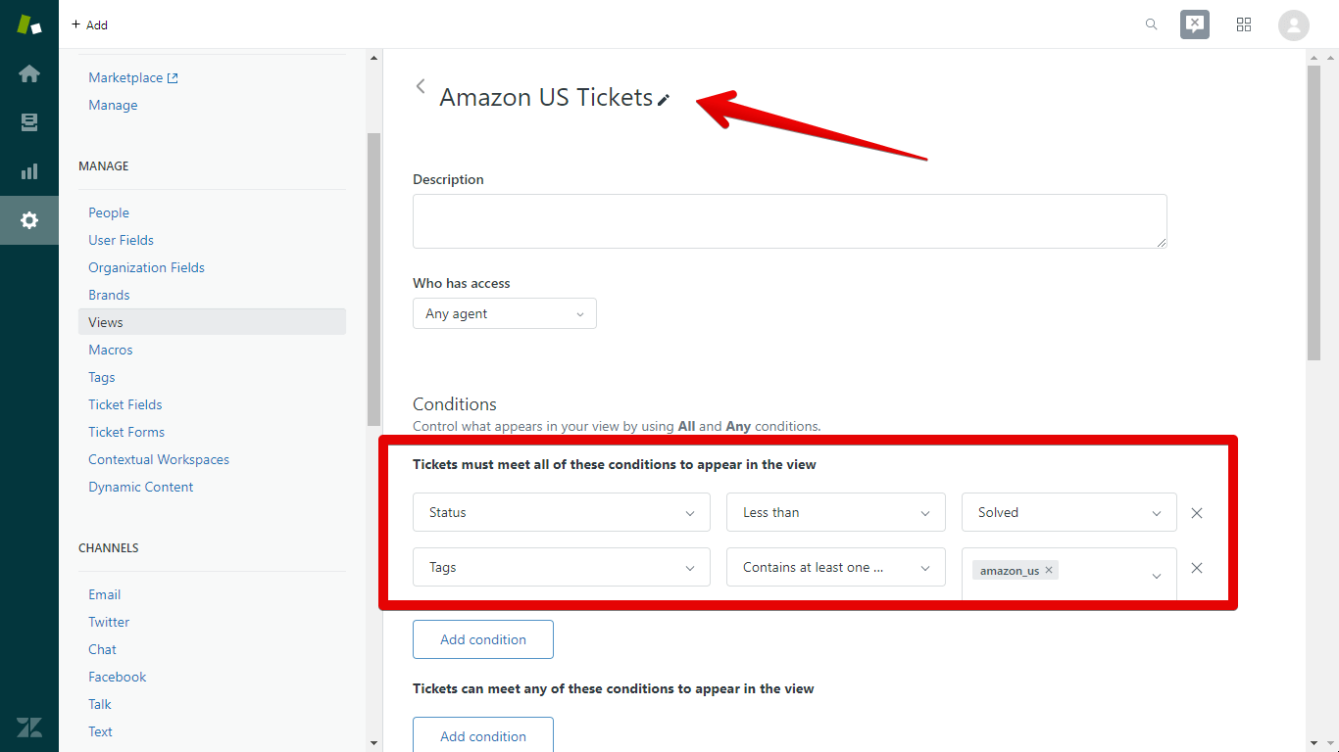Go back using the chevron beside the title
Screen dimensions: 1339x752
421,86
